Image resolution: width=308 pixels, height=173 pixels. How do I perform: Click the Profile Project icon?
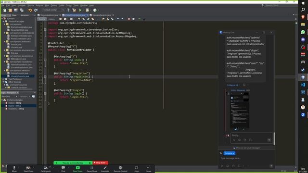tap(95, 10)
